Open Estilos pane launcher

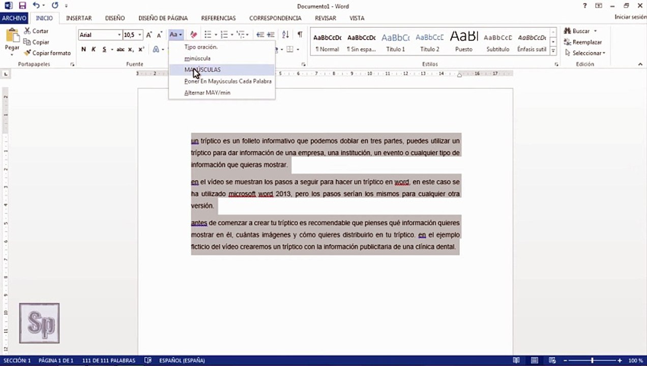point(556,65)
